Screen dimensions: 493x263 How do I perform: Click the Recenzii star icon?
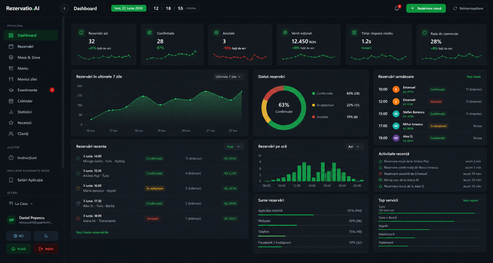tap(11, 123)
